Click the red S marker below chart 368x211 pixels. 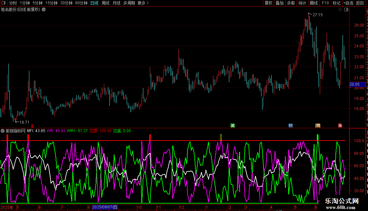32,126
